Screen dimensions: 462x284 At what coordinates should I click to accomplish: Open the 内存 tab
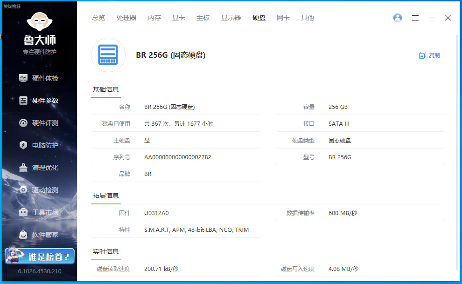[x=154, y=18]
